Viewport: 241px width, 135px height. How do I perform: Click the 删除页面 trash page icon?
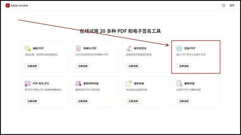coord(179,83)
